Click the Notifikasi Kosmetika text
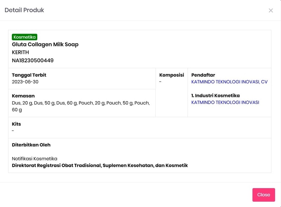 tap(34, 159)
